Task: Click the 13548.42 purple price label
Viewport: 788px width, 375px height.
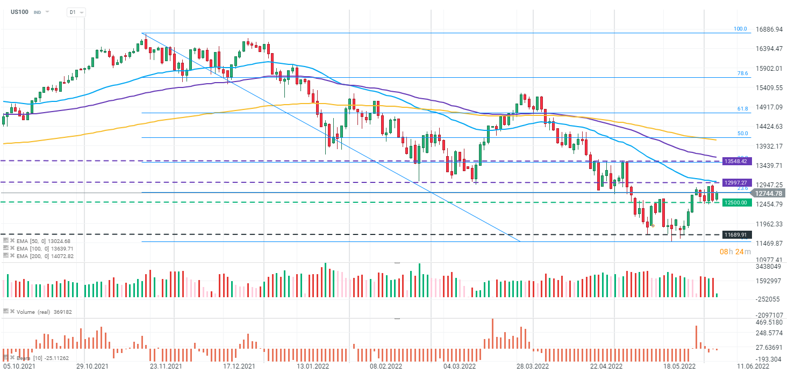Action: [x=737, y=161]
